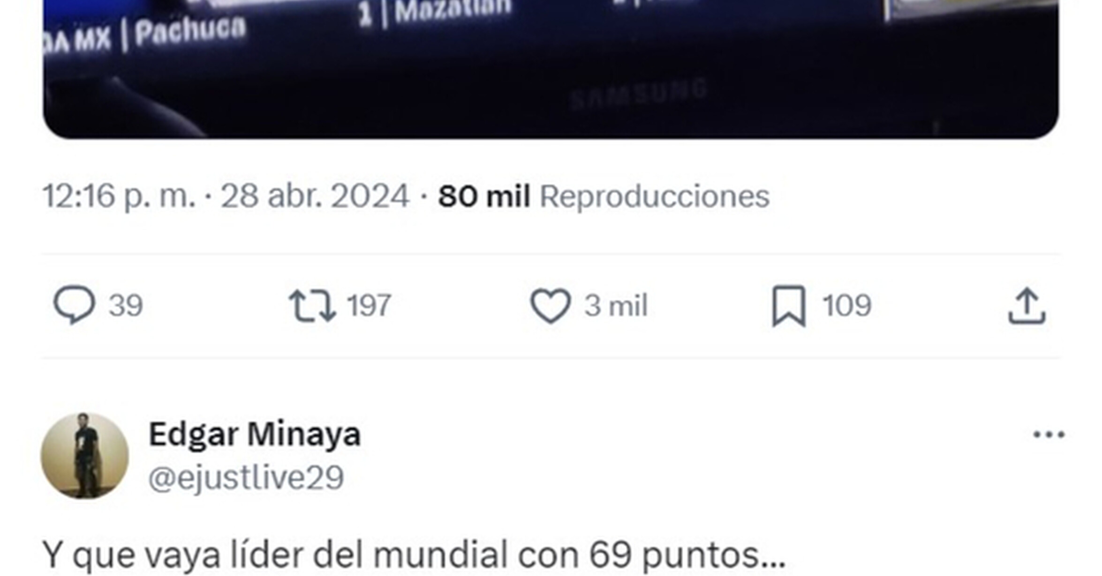
Task: Click the 197 reposts count
Action: [x=369, y=306]
